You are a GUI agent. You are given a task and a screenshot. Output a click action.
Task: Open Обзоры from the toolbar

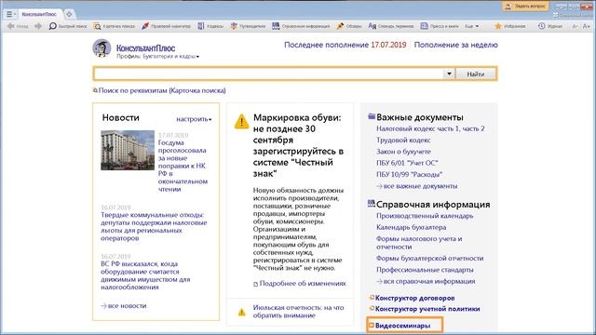[x=349, y=26]
